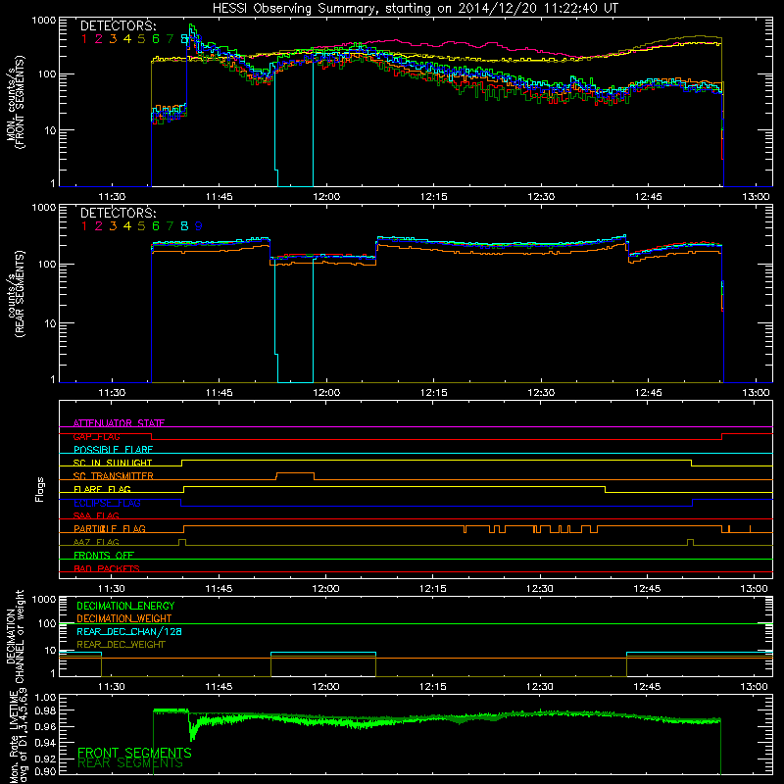Click the Flags axis title
The image size is (784, 784).
39,489
